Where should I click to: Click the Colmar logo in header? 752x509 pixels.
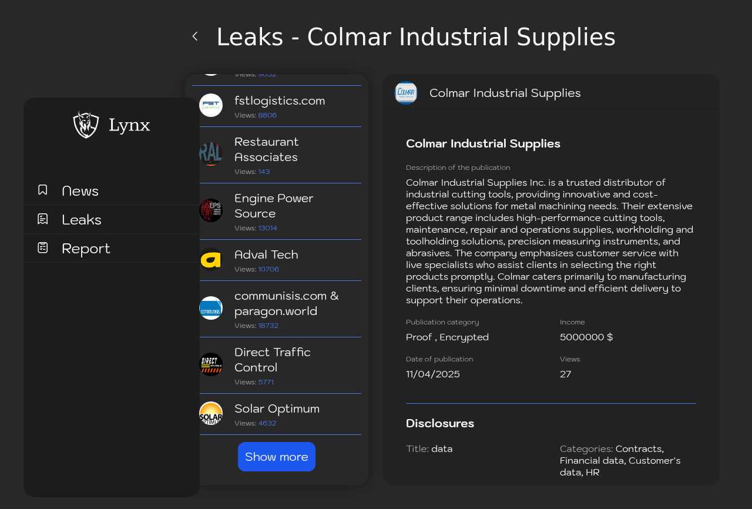pos(406,93)
